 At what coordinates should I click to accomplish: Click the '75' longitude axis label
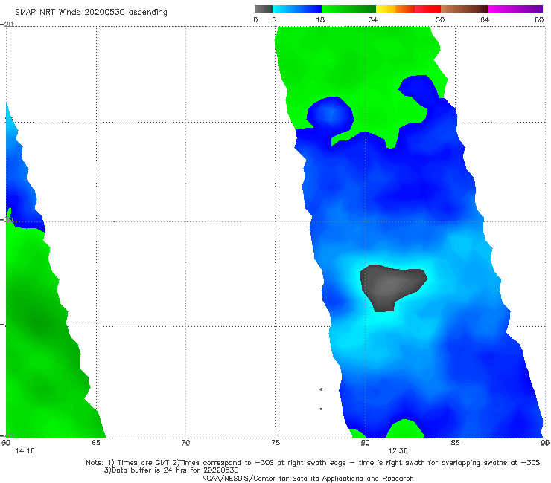(275, 443)
